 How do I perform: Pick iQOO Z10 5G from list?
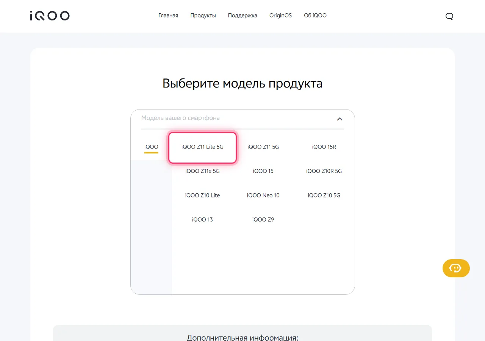point(324,196)
